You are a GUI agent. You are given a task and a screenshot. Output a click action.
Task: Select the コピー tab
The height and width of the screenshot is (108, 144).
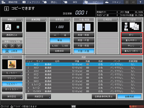[93, 2]
